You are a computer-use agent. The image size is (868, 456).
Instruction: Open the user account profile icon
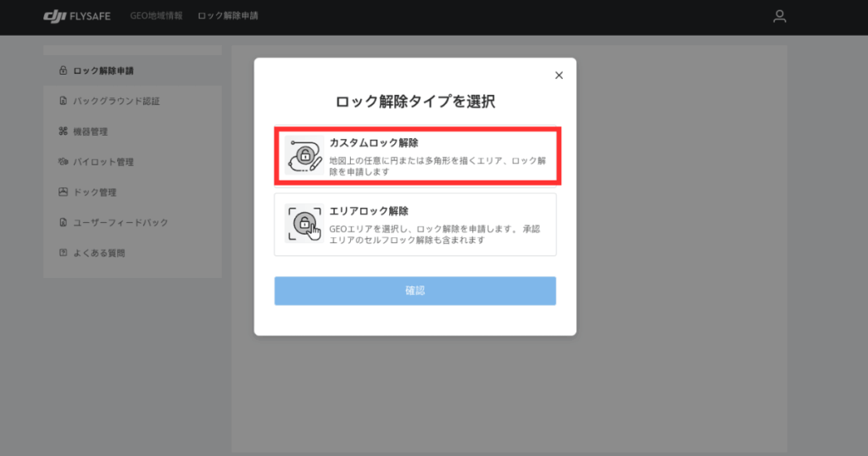pos(780,16)
